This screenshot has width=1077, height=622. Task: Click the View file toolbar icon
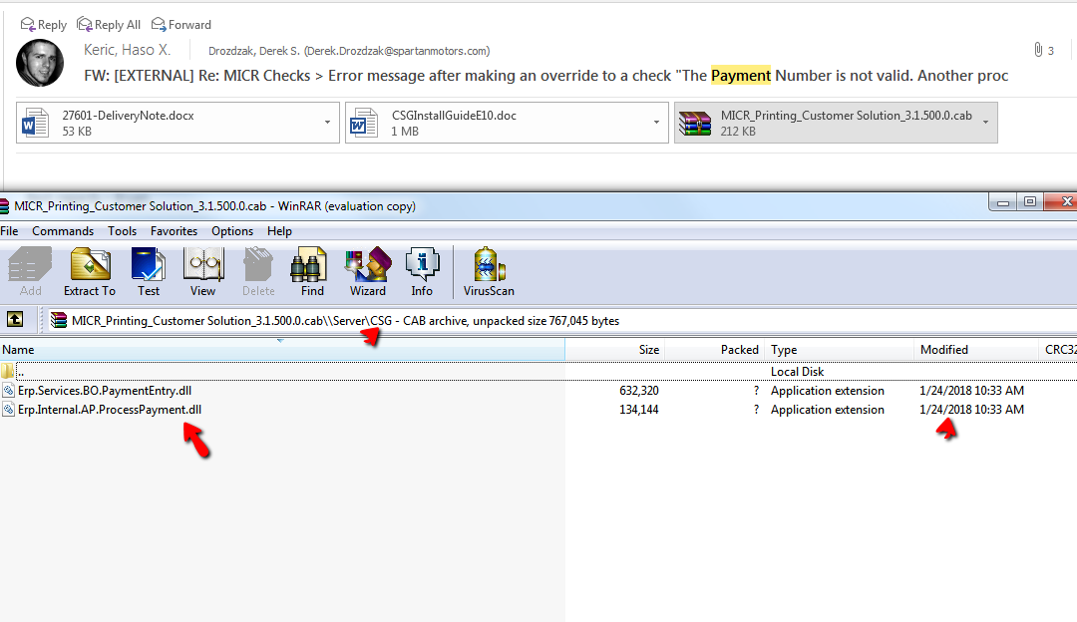click(x=202, y=272)
